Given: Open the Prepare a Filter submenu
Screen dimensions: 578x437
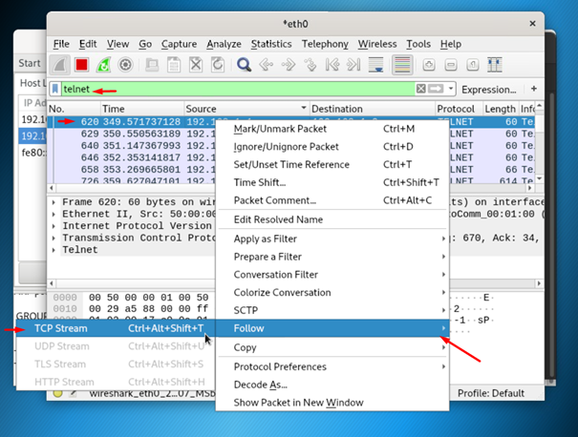Looking at the screenshot, I should (x=332, y=257).
